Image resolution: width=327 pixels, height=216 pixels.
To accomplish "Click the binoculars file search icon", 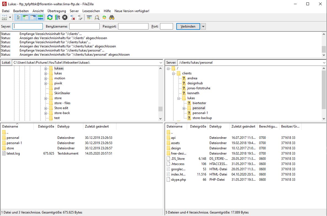I will click(112, 17).
